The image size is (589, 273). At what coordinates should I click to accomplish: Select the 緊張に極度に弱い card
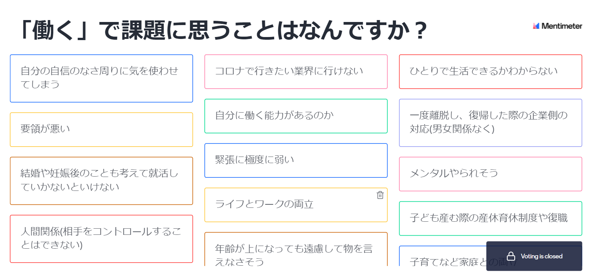[x=296, y=160]
